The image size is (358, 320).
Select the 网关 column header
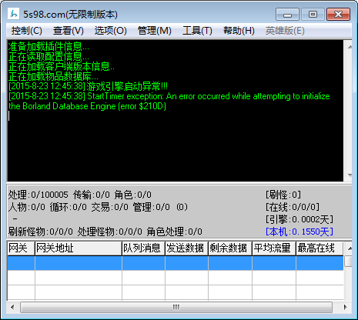[x=21, y=248]
